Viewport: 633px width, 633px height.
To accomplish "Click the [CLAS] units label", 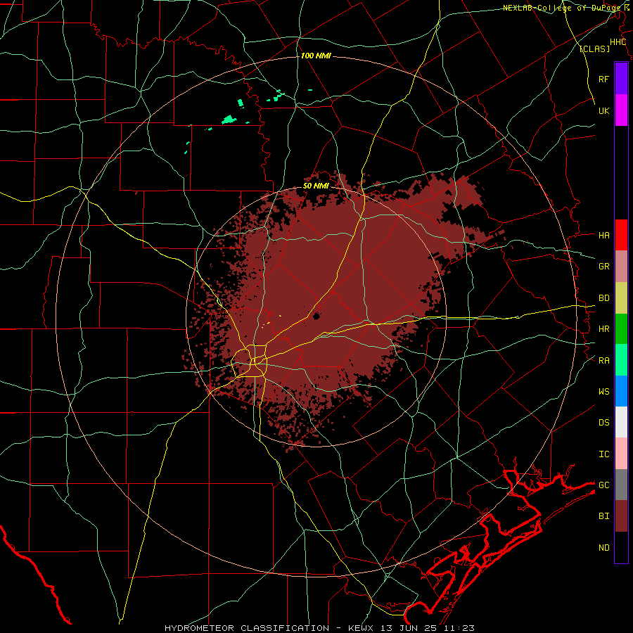I will 594,49.
